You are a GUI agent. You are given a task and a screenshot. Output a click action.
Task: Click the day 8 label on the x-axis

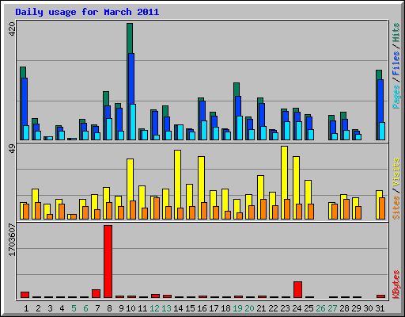click(109, 308)
